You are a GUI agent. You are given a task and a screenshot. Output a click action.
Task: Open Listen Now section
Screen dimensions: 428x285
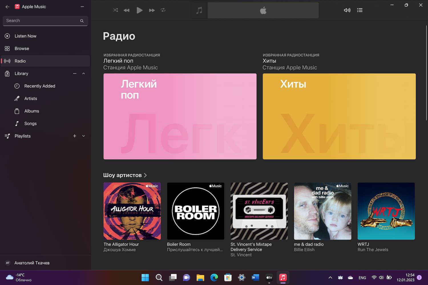tap(45, 36)
